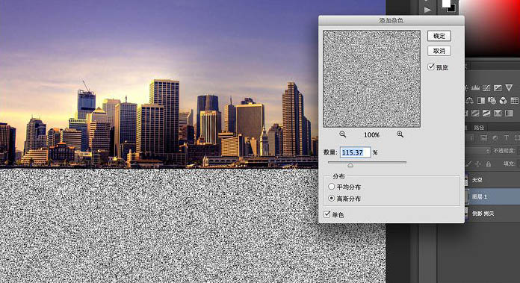
Task: Switch to the 路径 paths tab
Action: click(479, 127)
